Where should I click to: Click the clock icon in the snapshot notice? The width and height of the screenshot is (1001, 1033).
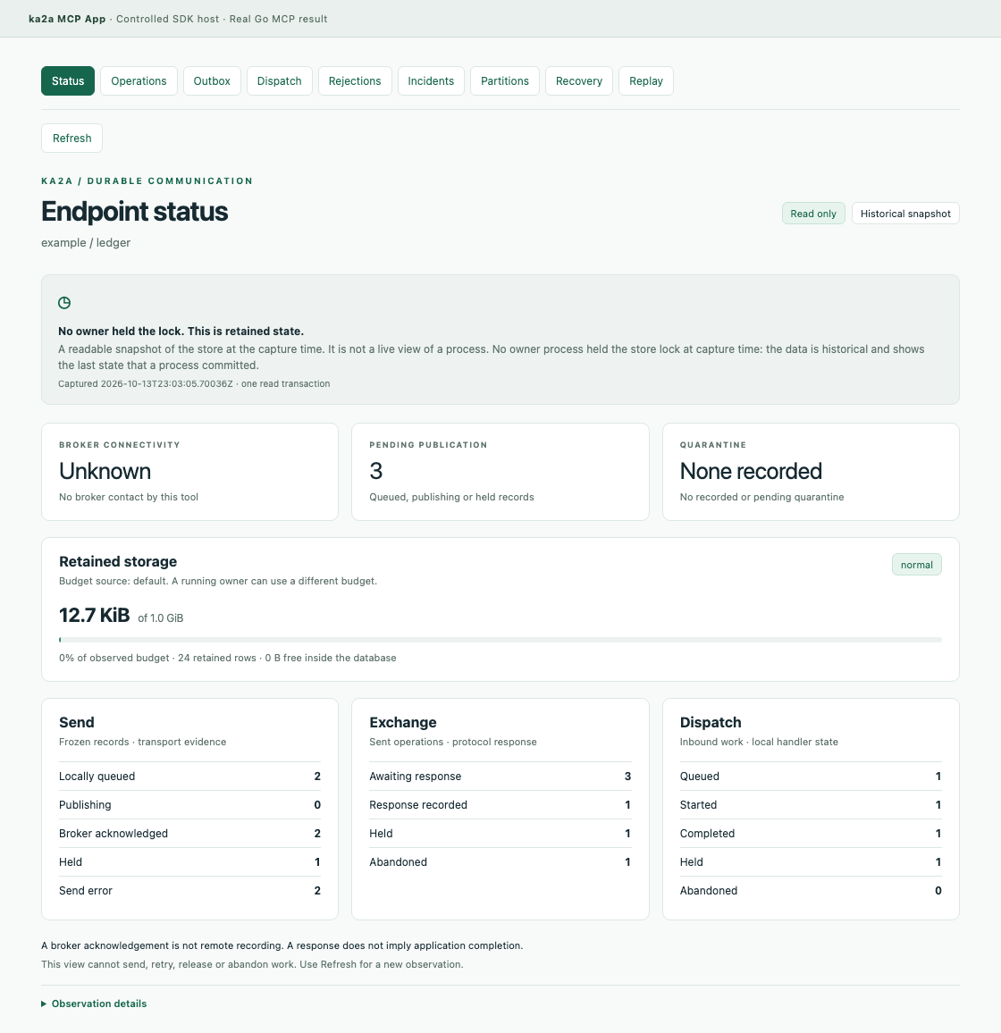point(64,303)
